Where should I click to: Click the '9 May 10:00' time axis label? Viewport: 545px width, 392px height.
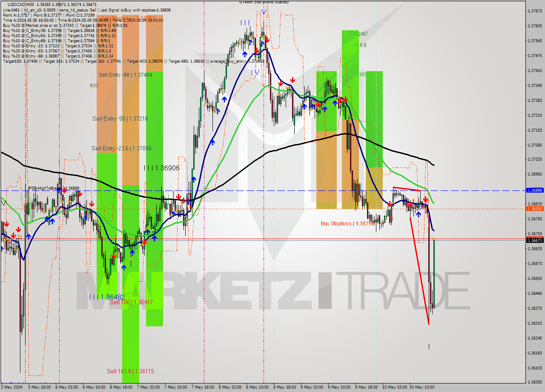tap(338, 387)
